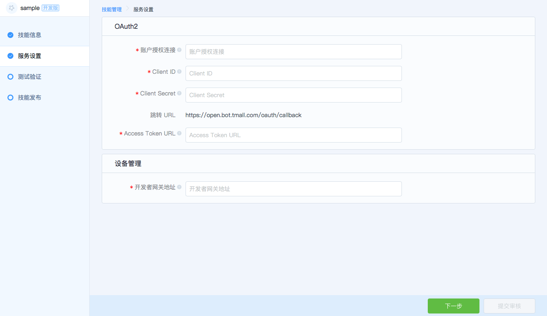The width and height of the screenshot is (547, 316).
Task: Focus the 开发者网关地址 input field
Action: (x=294, y=189)
